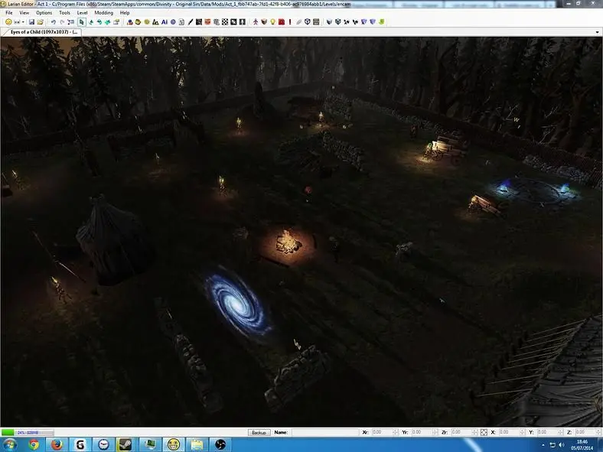The image size is (603, 452).
Task: Open Steam from the taskbar
Action: pos(125,444)
